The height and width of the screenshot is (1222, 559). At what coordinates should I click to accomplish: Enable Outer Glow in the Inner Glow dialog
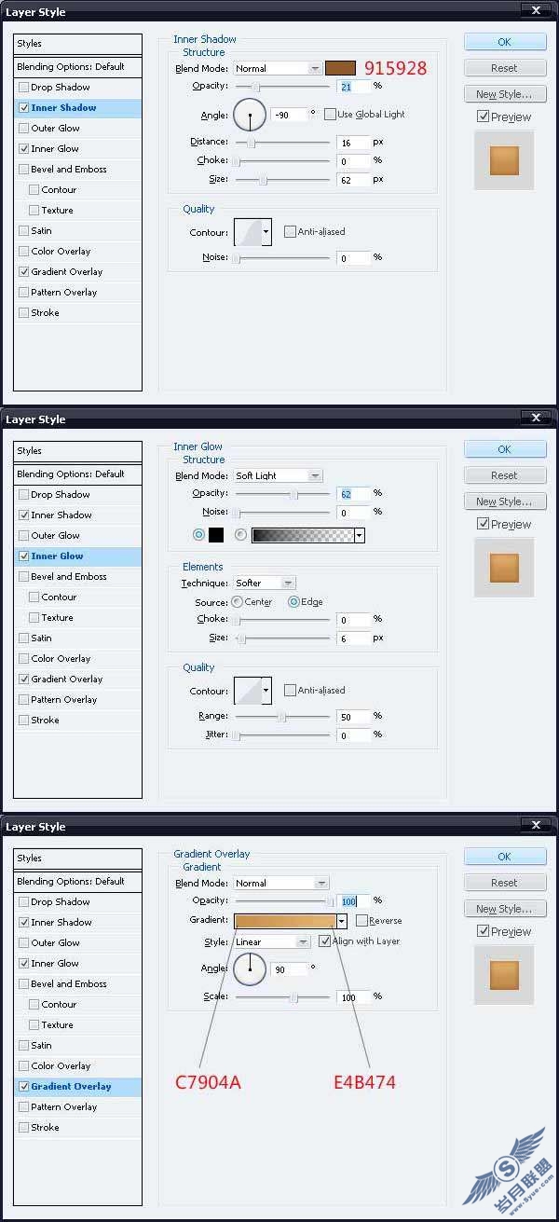click(23, 536)
